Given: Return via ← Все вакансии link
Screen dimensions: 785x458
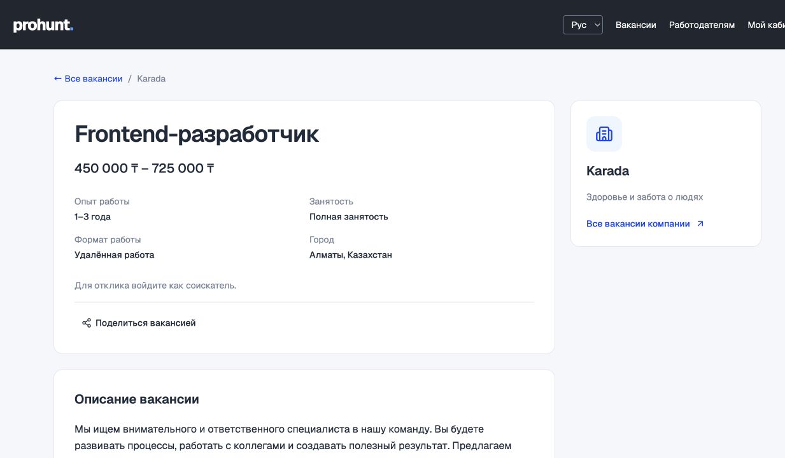Looking at the screenshot, I should click(x=88, y=79).
